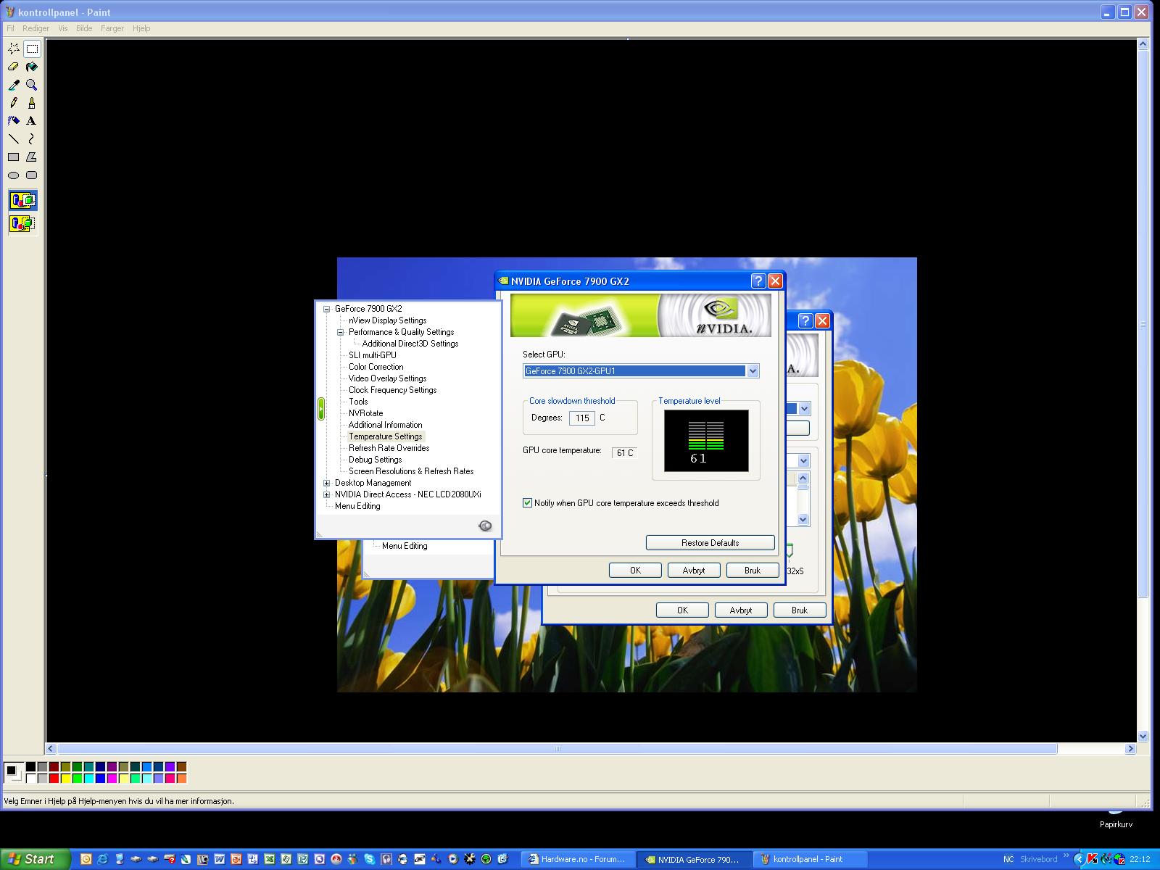Expand NVIDIA Direct Access NEC LCD2080UXi node

tap(326, 494)
